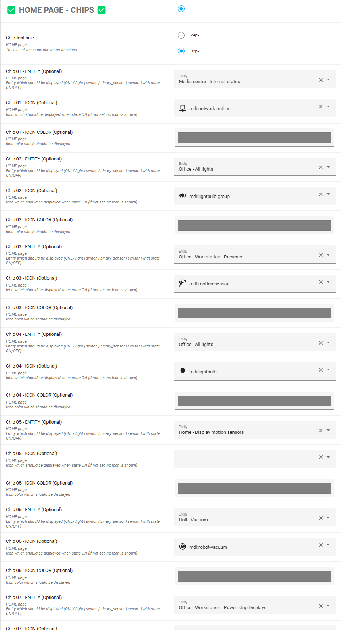Open the Chip 03 icon color swatch

pyautogui.click(x=254, y=313)
